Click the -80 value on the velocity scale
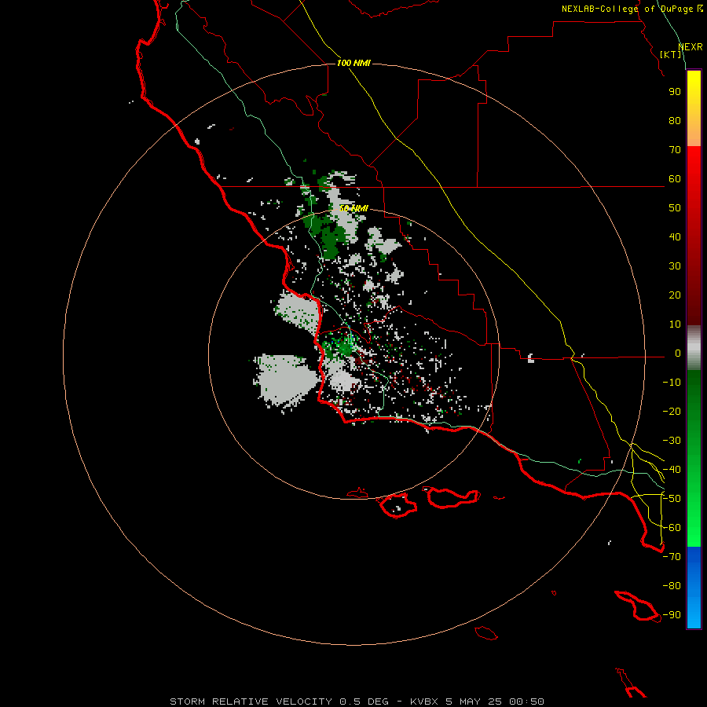Image resolution: width=707 pixels, height=707 pixels. point(672,586)
